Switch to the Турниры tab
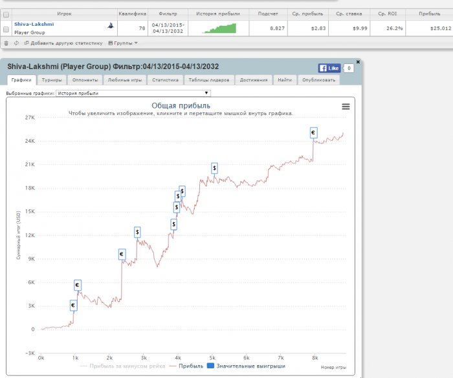 [51, 80]
